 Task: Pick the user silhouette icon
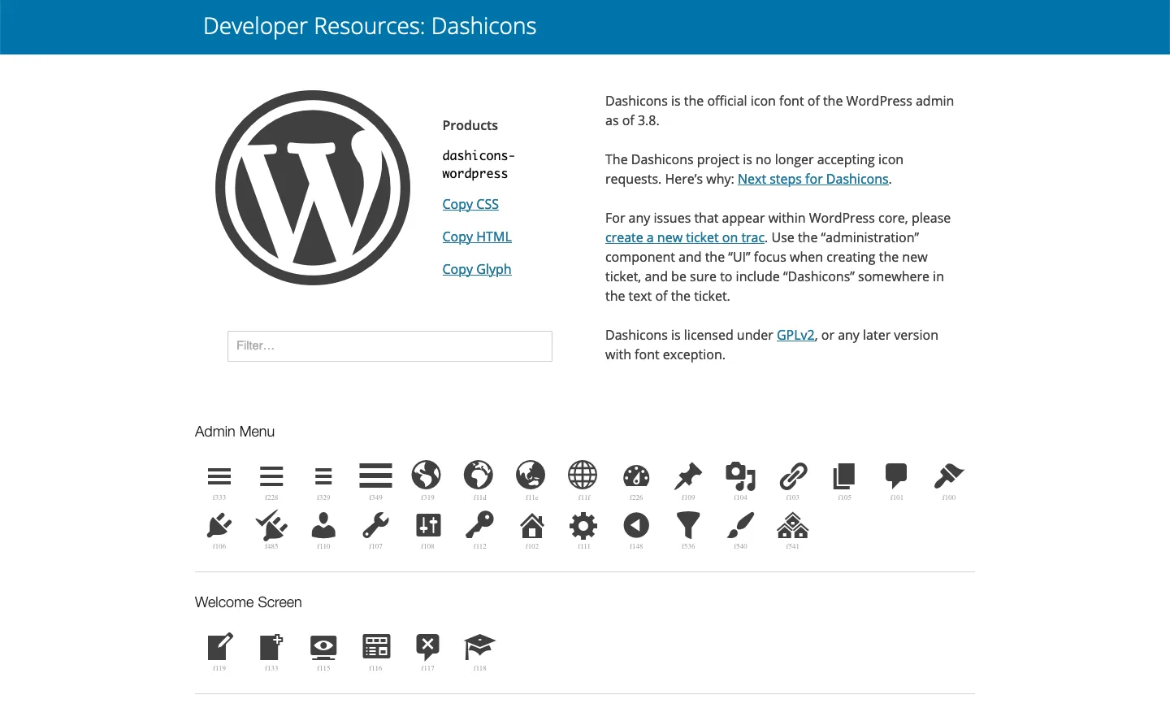[323, 526]
